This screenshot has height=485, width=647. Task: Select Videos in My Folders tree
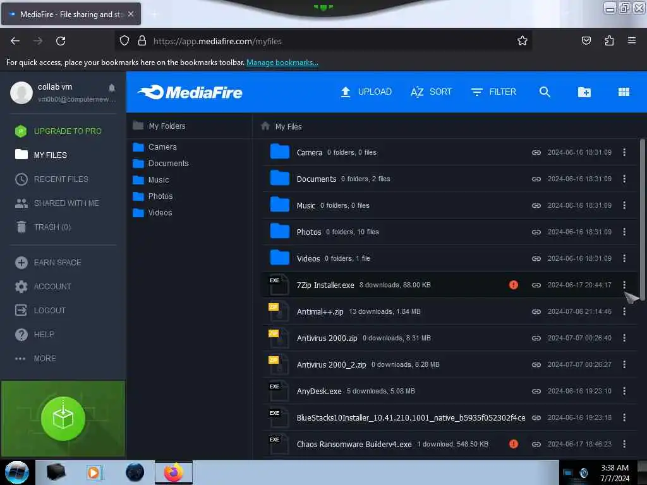[152, 213]
